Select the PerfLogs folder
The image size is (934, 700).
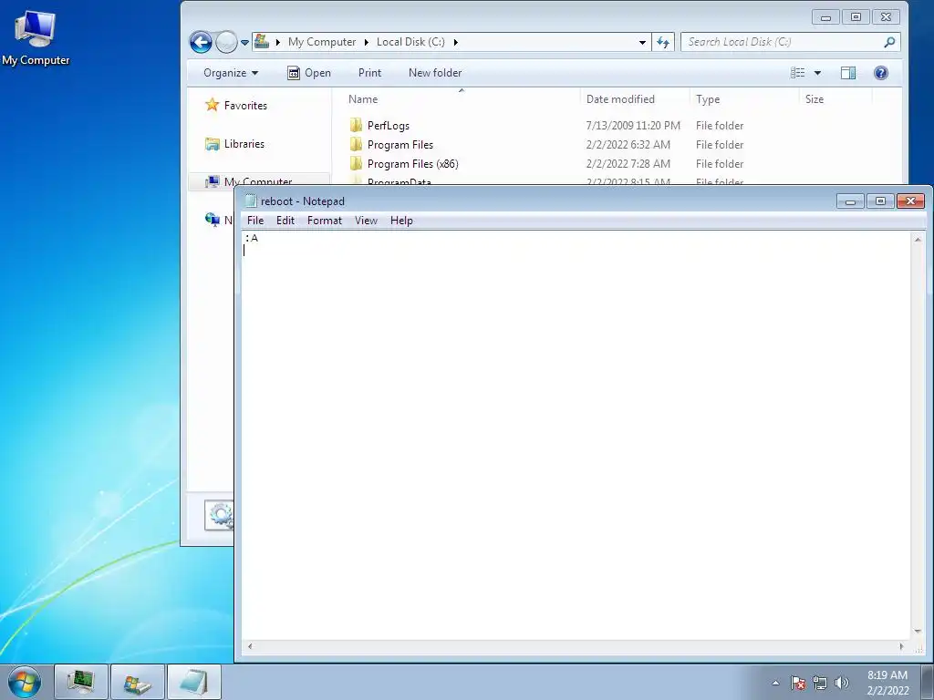pos(389,126)
